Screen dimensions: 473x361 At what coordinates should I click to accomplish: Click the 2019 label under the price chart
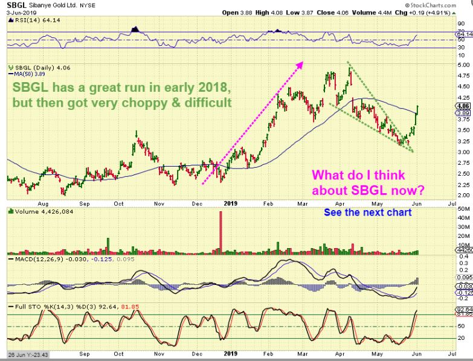click(x=231, y=203)
